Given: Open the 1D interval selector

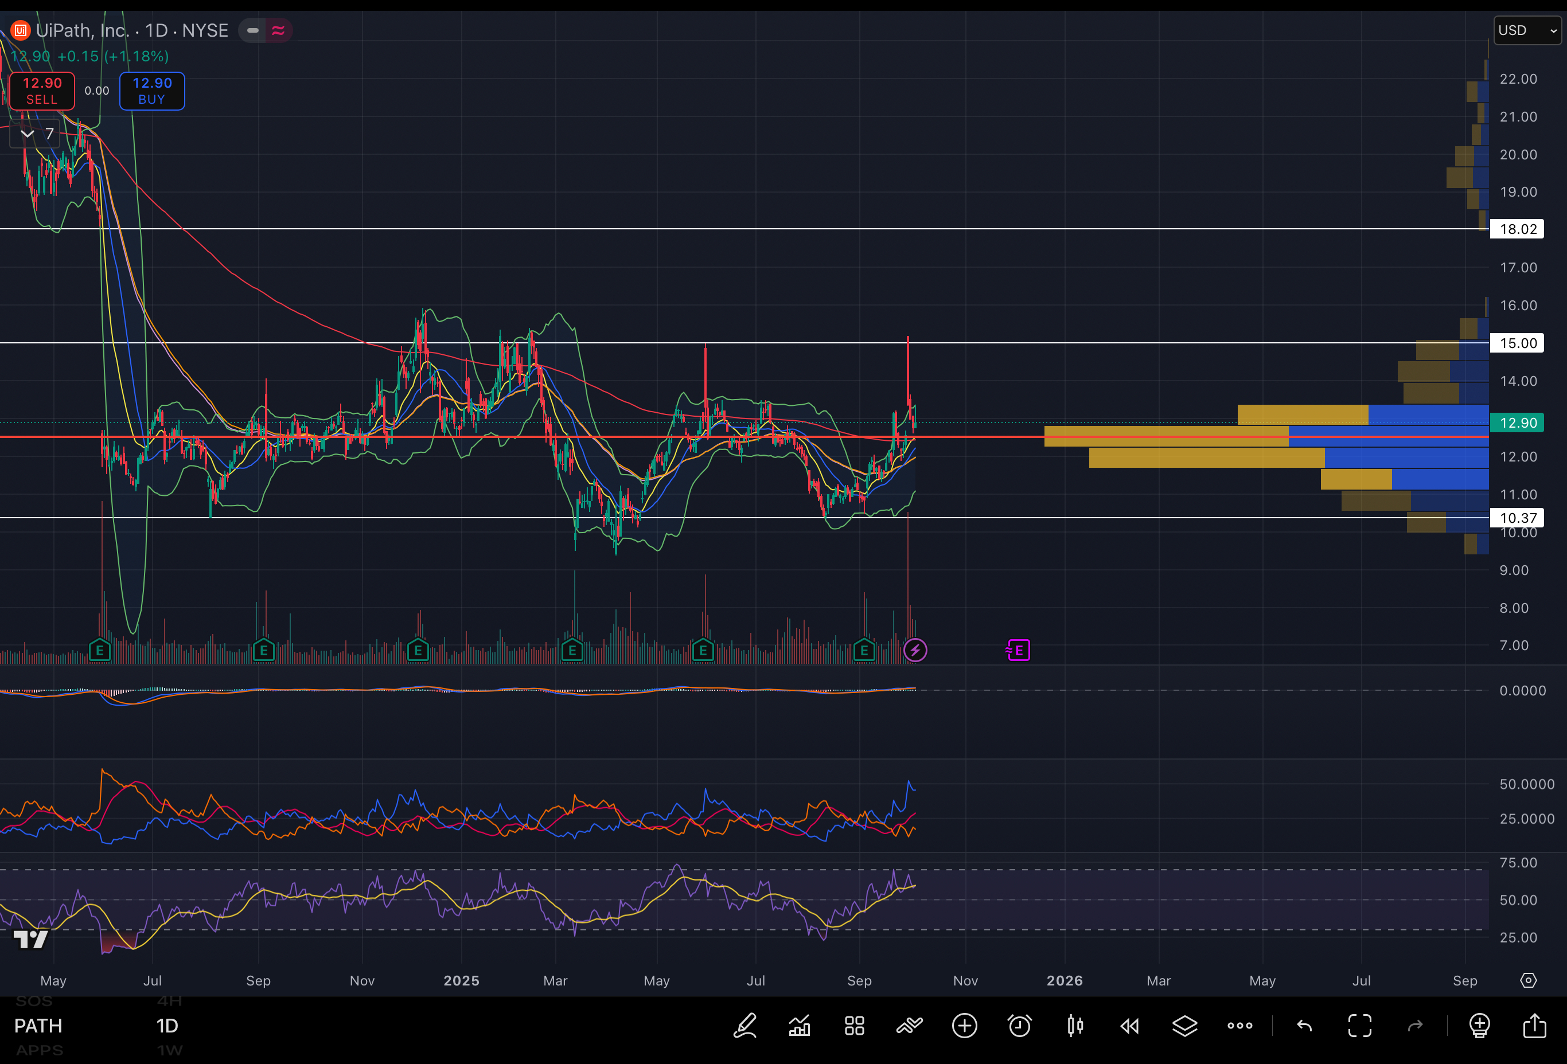Looking at the screenshot, I should (166, 1026).
